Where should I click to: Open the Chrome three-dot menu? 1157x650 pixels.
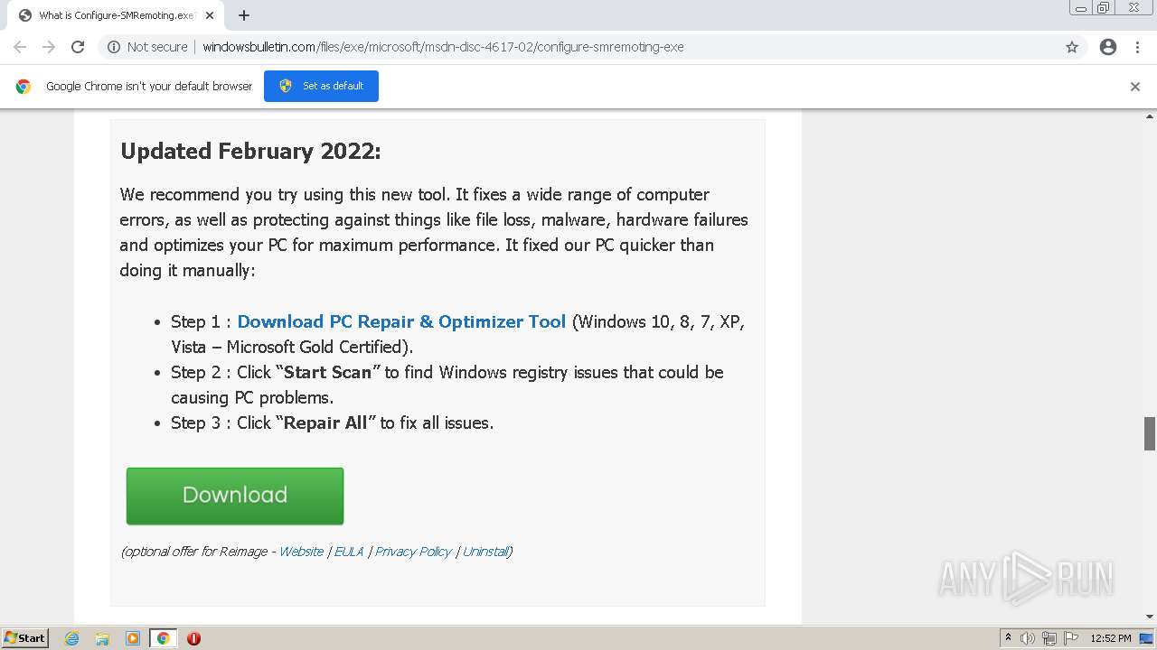tap(1137, 47)
